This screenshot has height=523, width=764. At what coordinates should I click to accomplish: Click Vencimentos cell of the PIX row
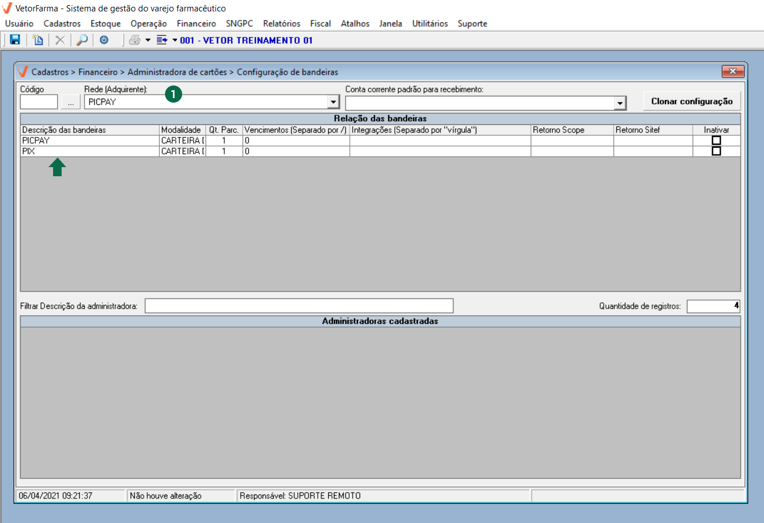pos(296,151)
